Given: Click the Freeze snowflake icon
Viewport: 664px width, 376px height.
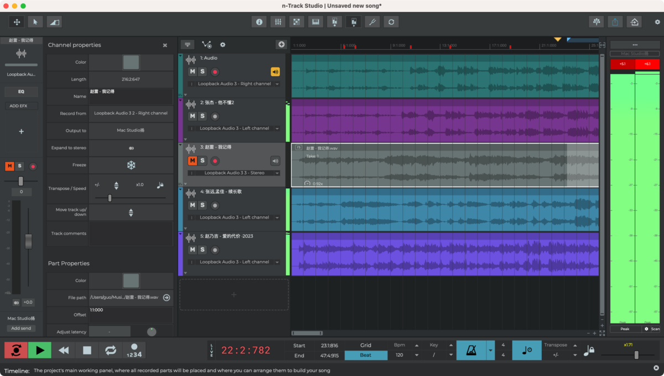Looking at the screenshot, I should pyautogui.click(x=131, y=165).
